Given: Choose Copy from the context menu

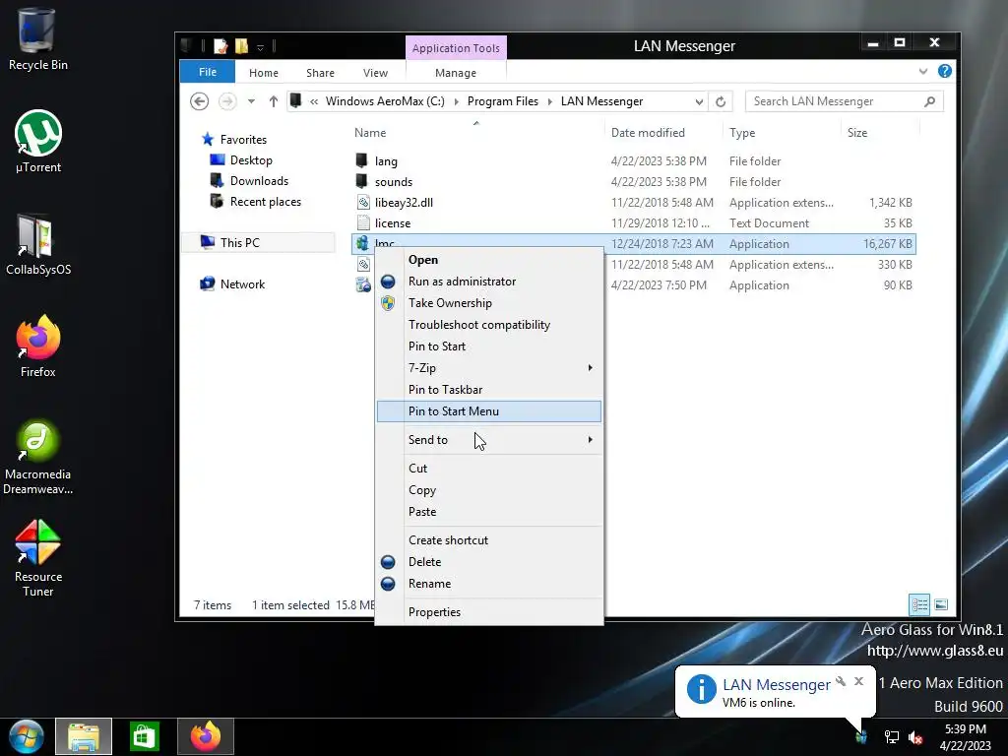Looking at the screenshot, I should tap(489, 490).
